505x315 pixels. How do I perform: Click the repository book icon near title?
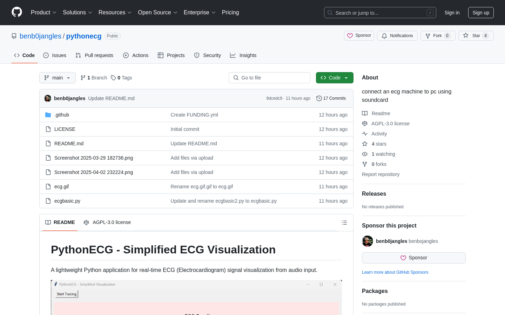point(14,36)
